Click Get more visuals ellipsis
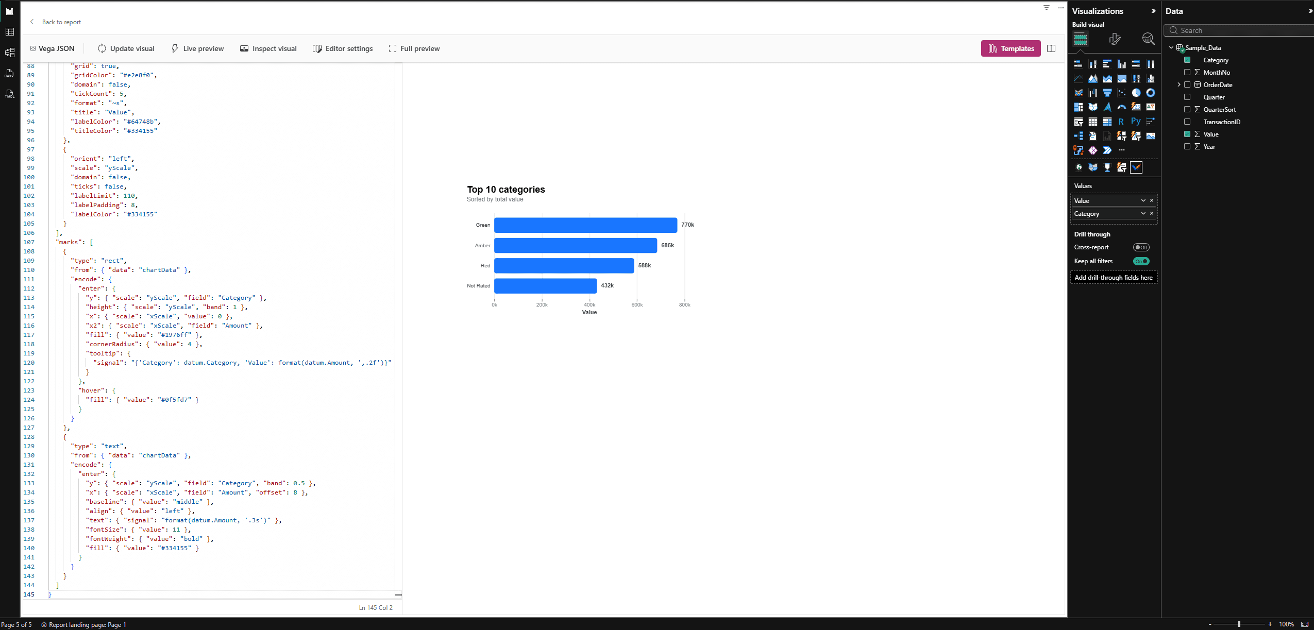1314x630 pixels. (1122, 150)
